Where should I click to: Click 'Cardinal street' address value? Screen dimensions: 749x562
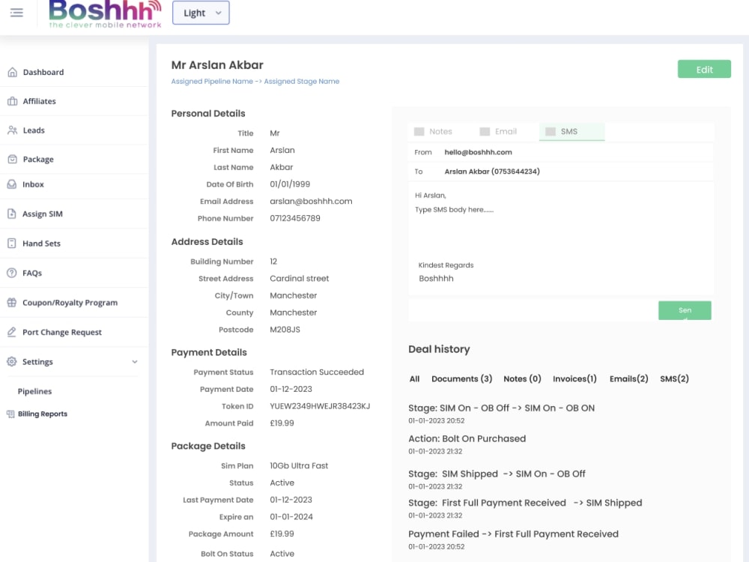coord(299,279)
